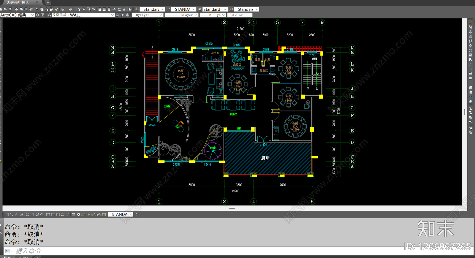The width and height of the screenshot is (475, 258).
Task: Pick the Angular dimension tool
Action: (x=42, y=214)
